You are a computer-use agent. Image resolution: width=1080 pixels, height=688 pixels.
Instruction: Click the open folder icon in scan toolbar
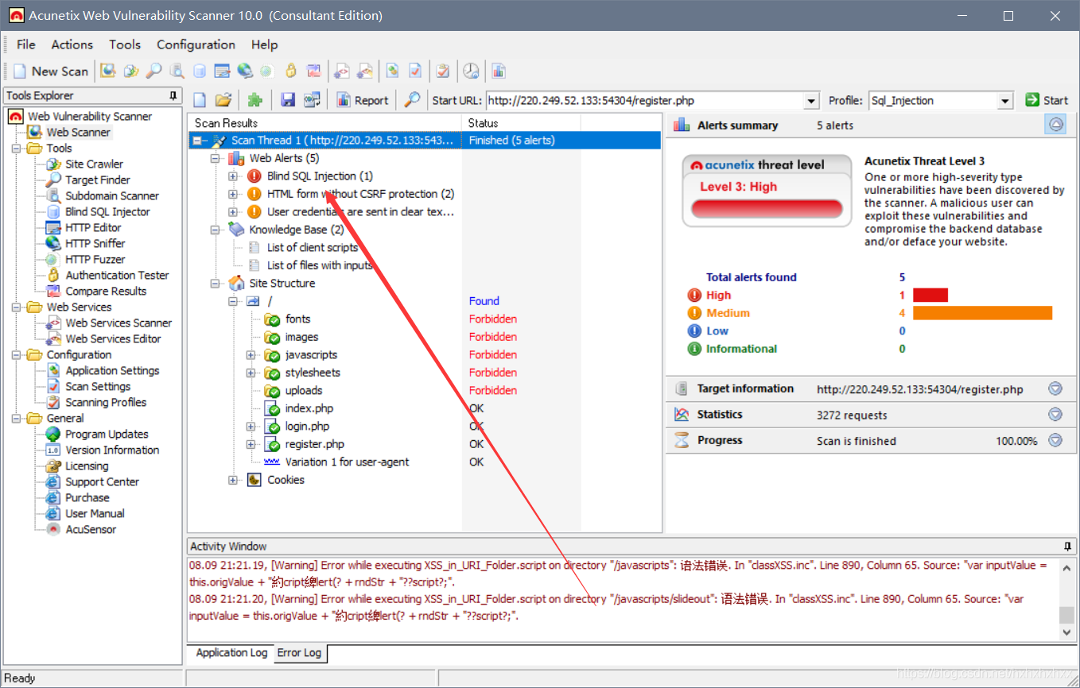pos(223,100)
